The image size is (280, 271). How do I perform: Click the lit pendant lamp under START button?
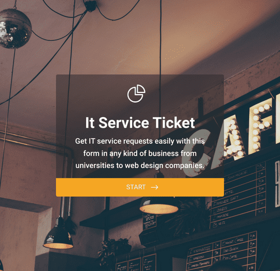(x=159, y=206)
